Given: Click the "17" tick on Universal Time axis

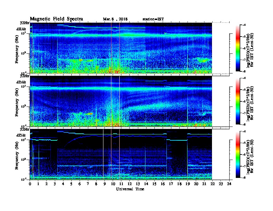Looking at the screenshot, I should click(x=171, y=184).
